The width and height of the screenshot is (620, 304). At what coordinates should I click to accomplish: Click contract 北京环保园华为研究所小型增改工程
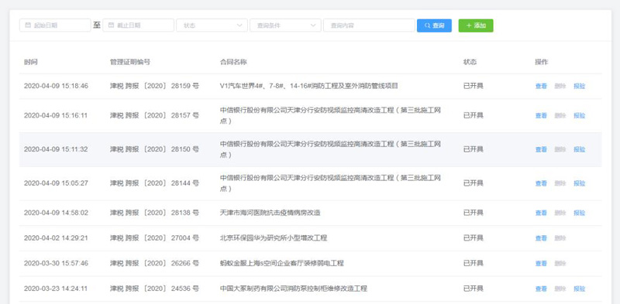click(x=274, y=237)
